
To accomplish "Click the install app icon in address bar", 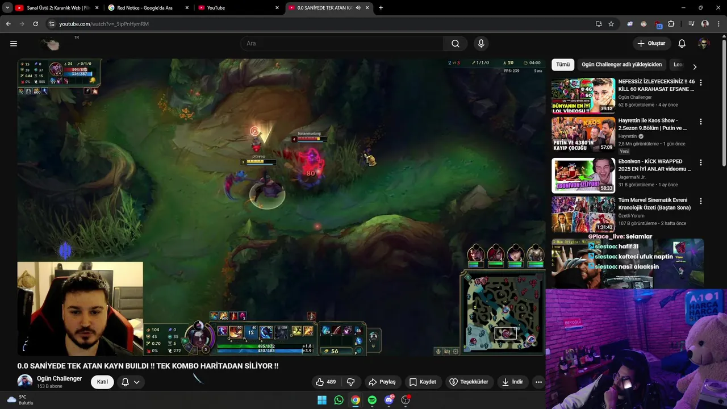I will (599, 24).
